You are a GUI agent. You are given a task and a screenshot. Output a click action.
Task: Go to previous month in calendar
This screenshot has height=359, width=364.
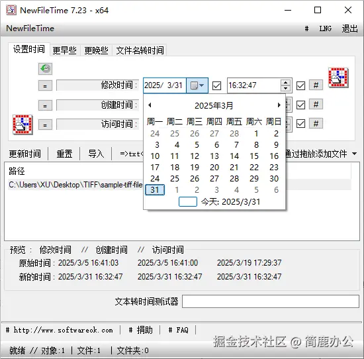[150, 105]
